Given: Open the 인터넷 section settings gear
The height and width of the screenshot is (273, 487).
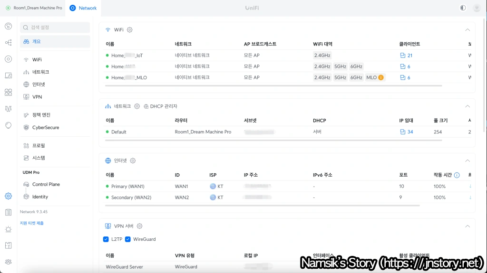Looking at the screenshot, I should click(133, 161).
